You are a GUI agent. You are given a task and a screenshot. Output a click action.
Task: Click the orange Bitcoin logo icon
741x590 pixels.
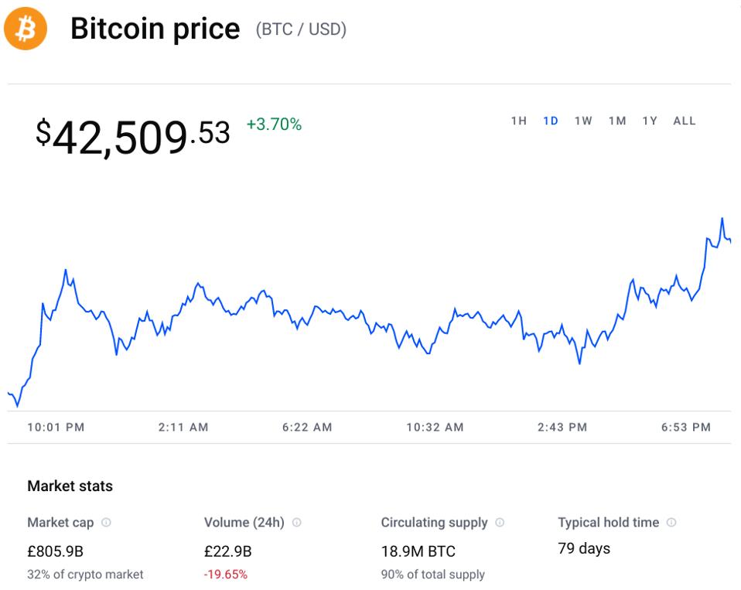pyautogui.click(x=26, y=29)
